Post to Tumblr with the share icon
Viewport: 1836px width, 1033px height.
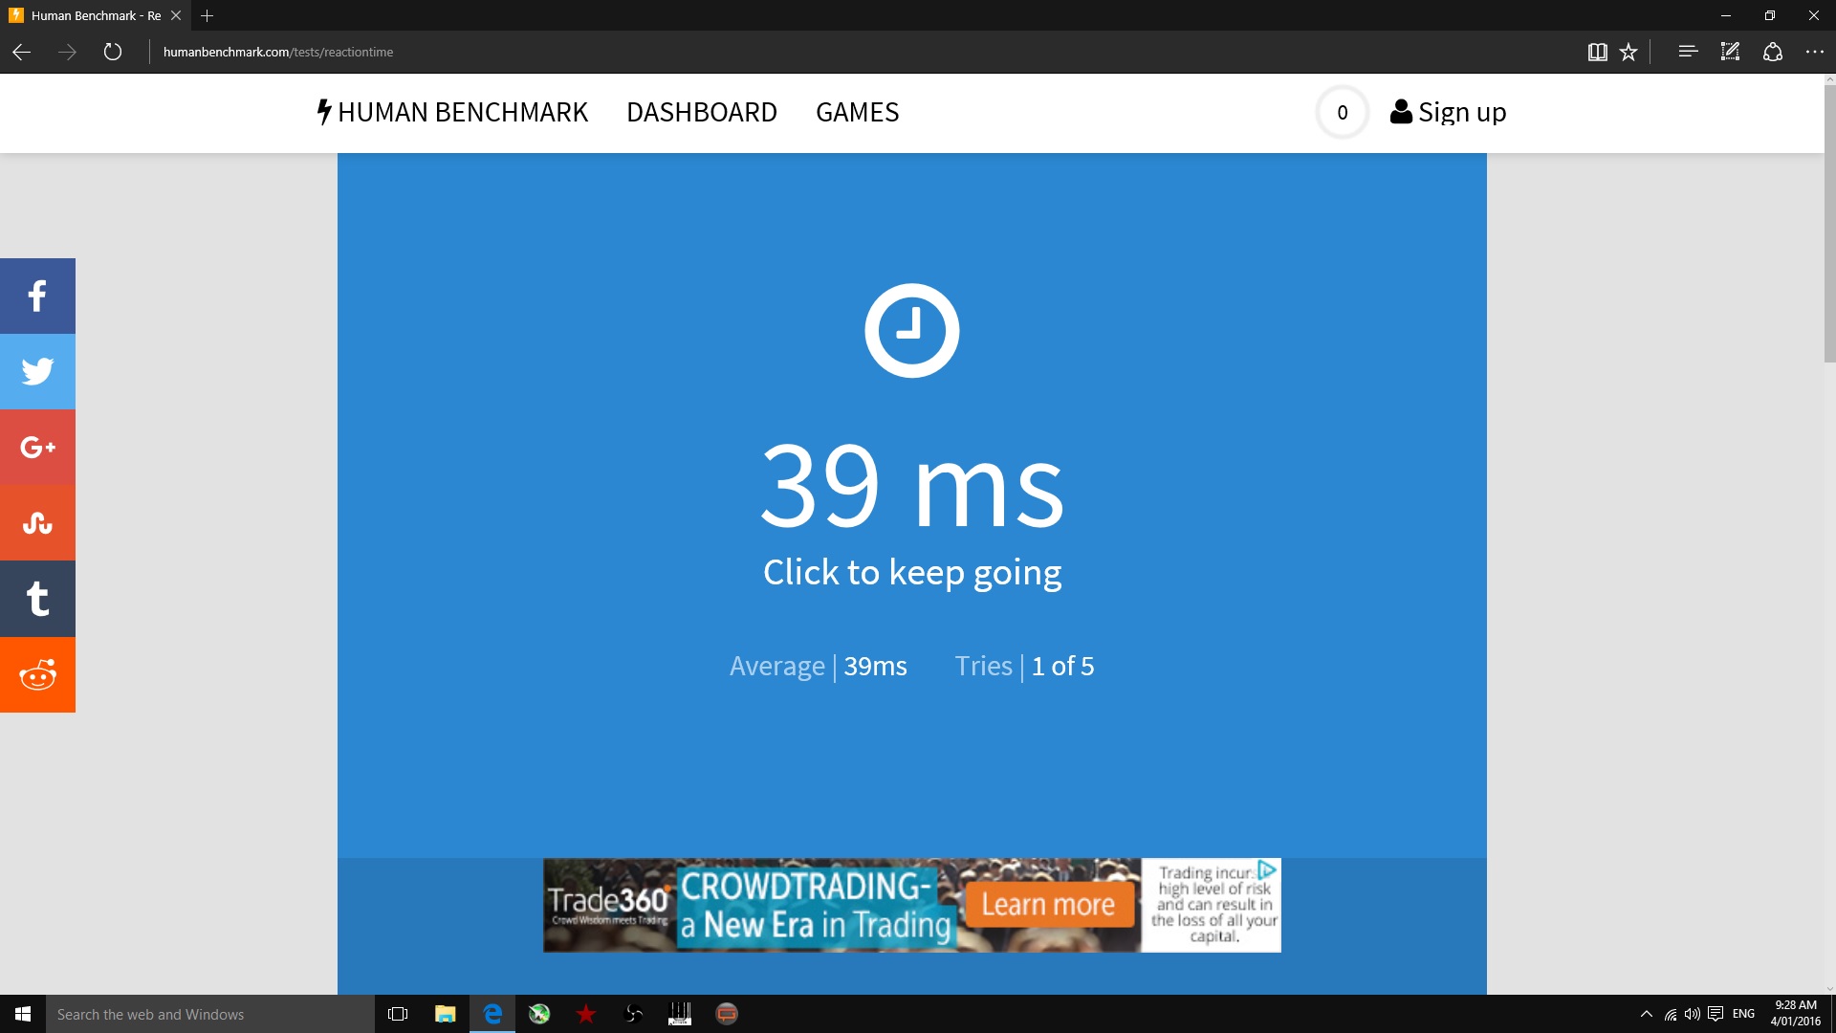pyautogui.click(x=37, y=599)
